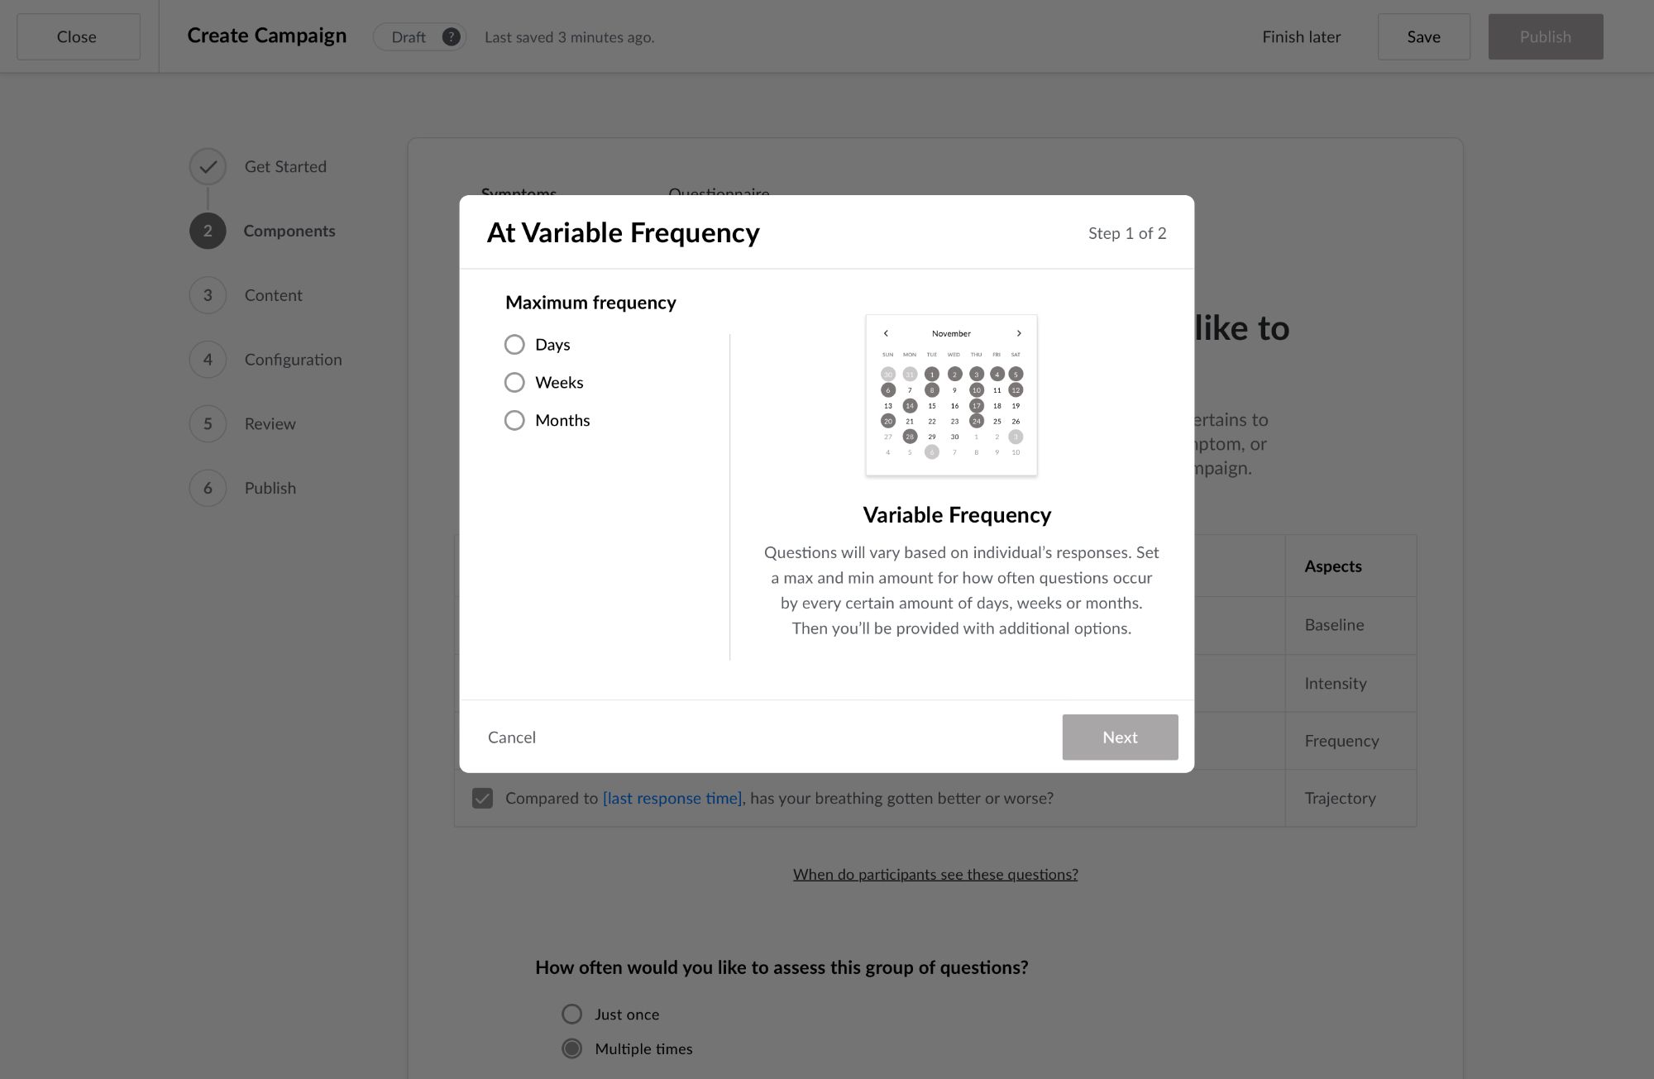
Task: Select the Months radio option
Action: [x=514, y=421]
